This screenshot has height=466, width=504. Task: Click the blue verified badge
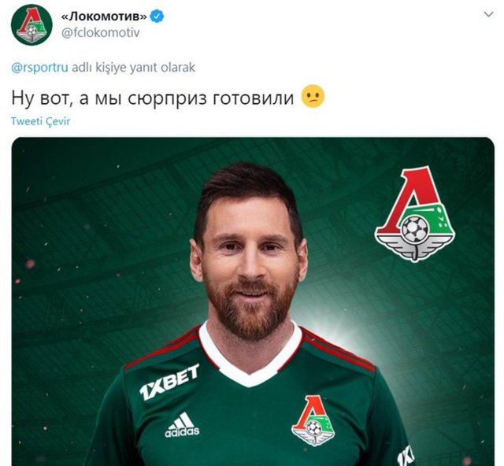coord(157,16)
